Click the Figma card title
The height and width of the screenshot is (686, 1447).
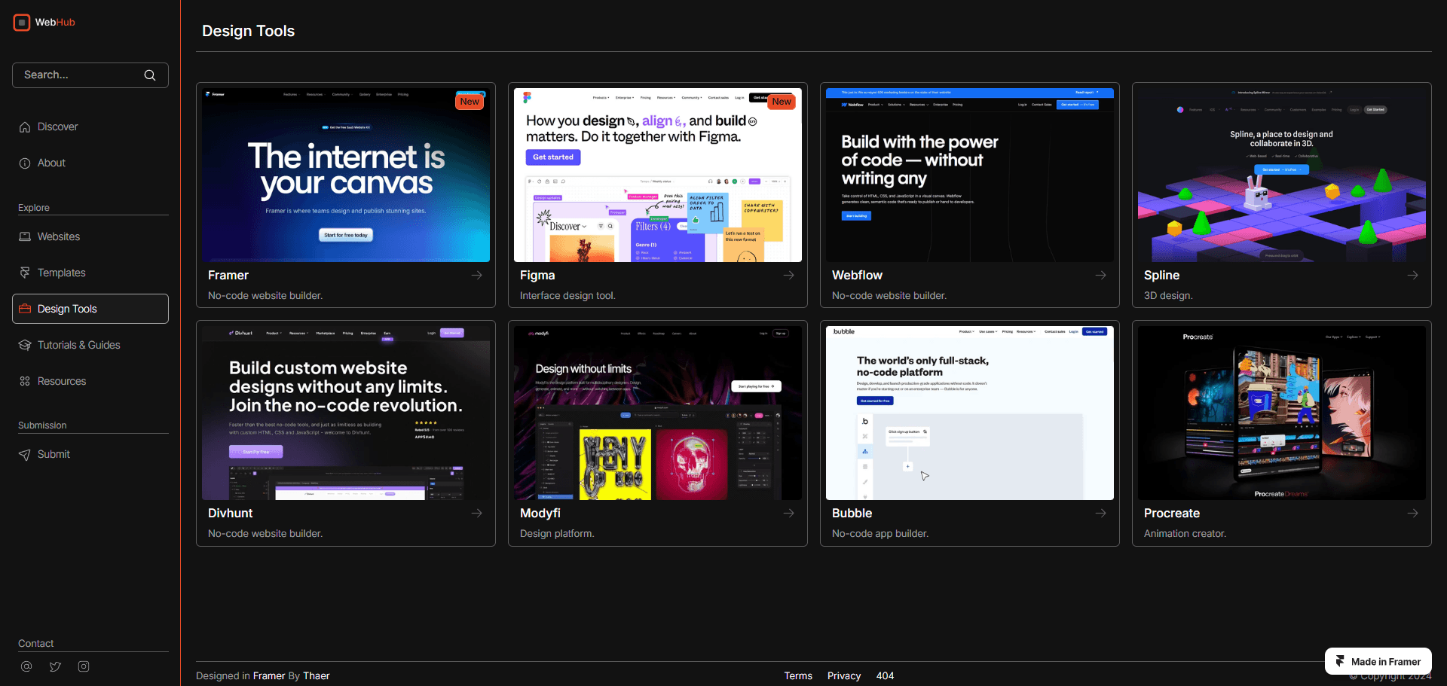(537, 276)
